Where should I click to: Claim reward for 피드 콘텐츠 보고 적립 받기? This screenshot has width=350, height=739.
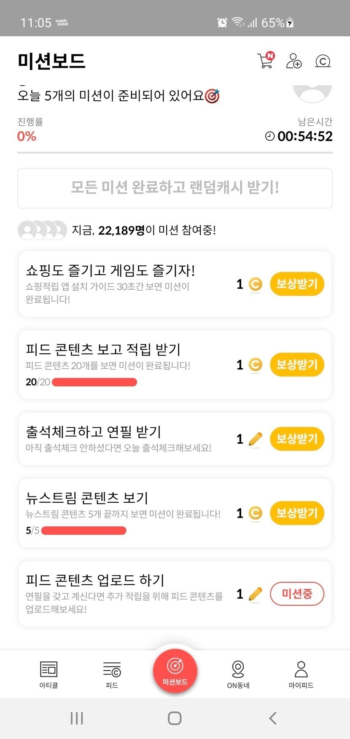click(x=297, y=364)
